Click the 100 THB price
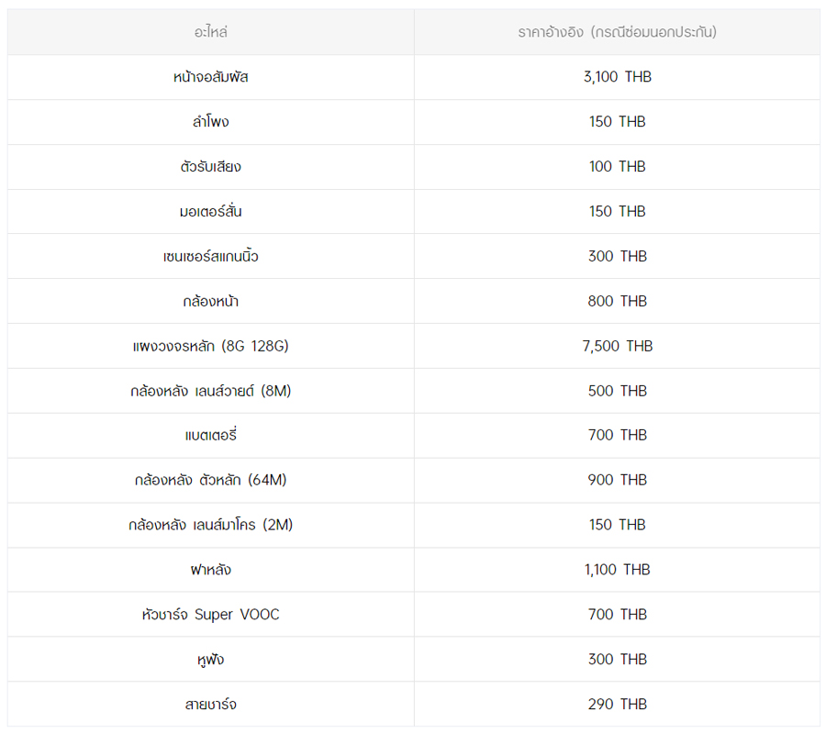The height and width of the screenshot is (733, 826). pos(617,167)
